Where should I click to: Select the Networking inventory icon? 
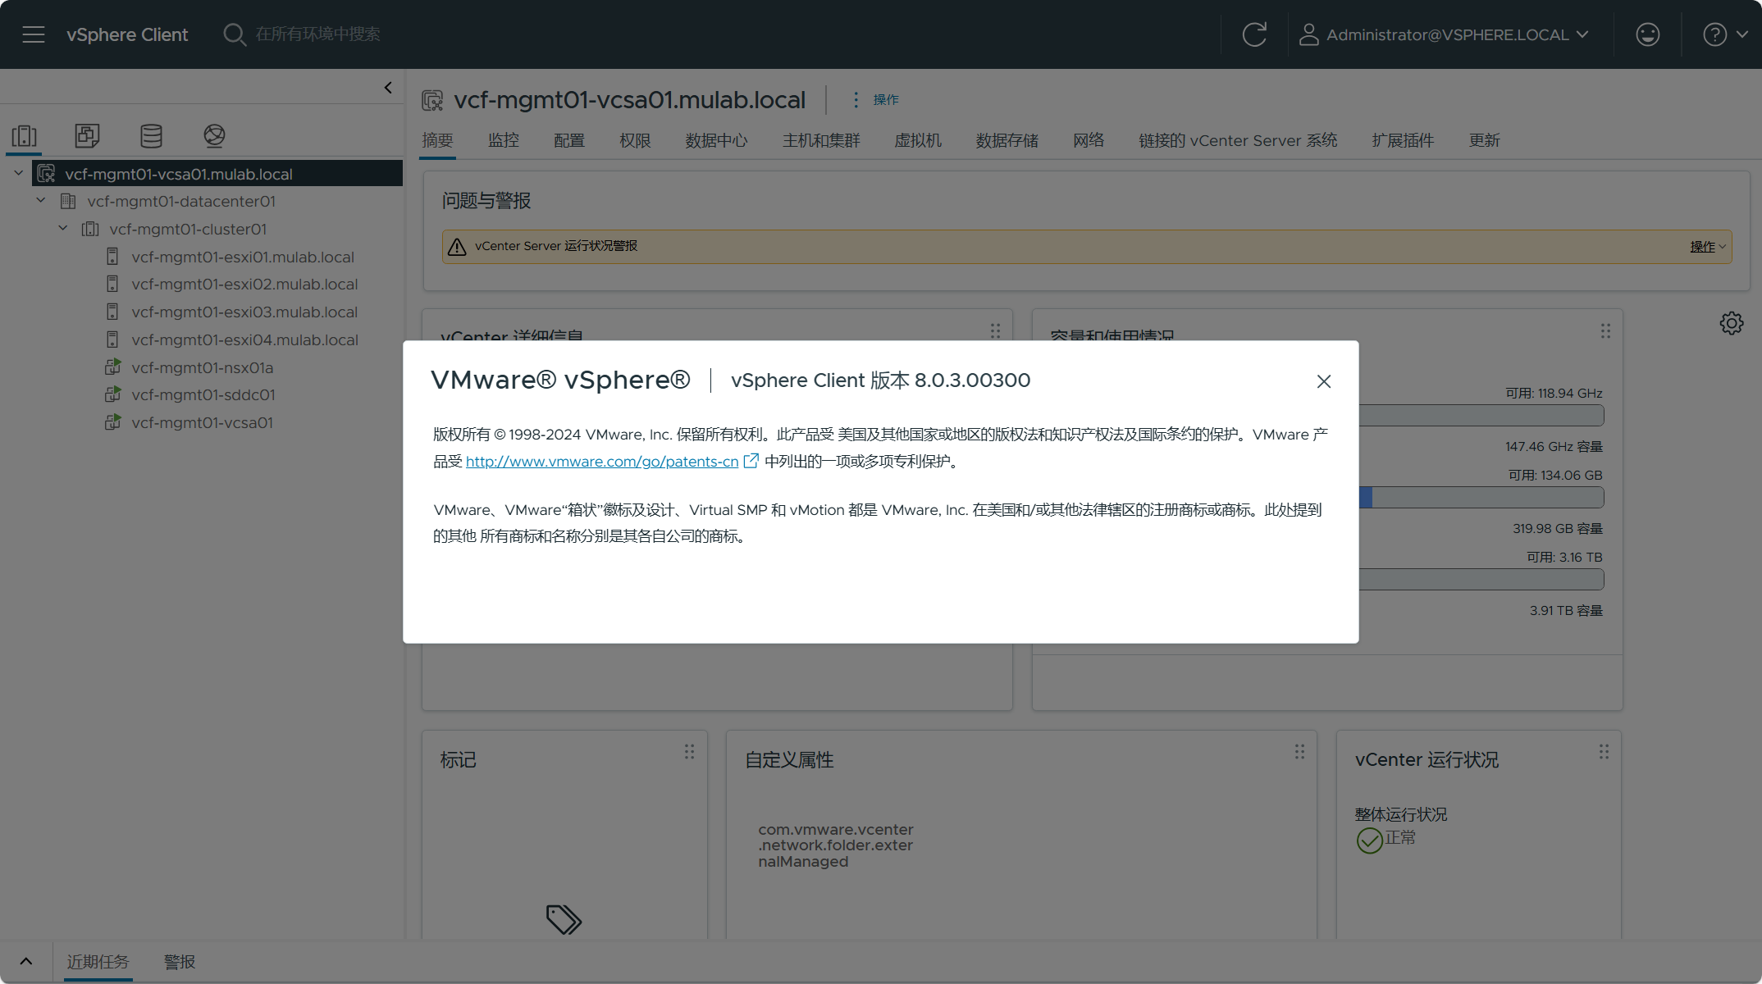click(x=214, y=135)
